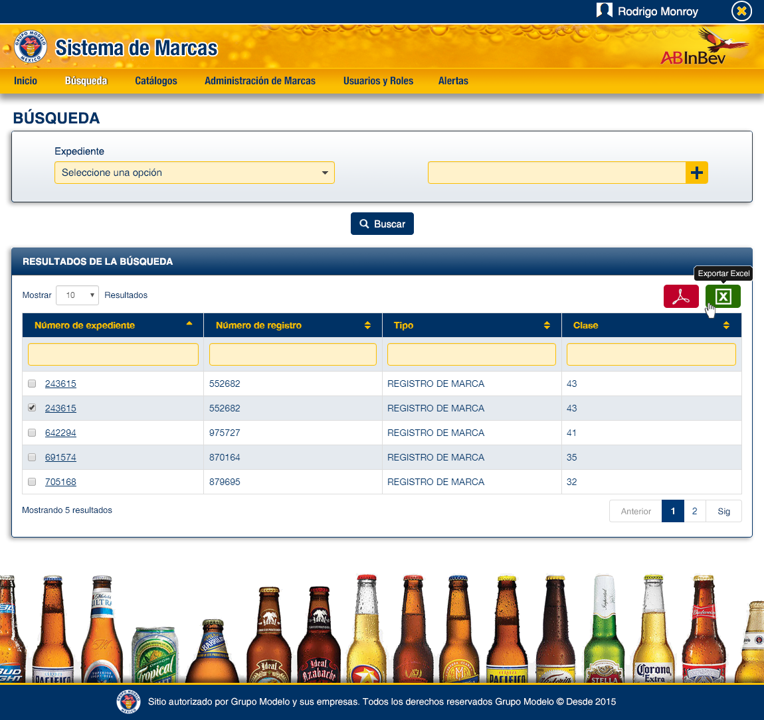Go to Administración de Marcas menu

click(x=260, y=81)
